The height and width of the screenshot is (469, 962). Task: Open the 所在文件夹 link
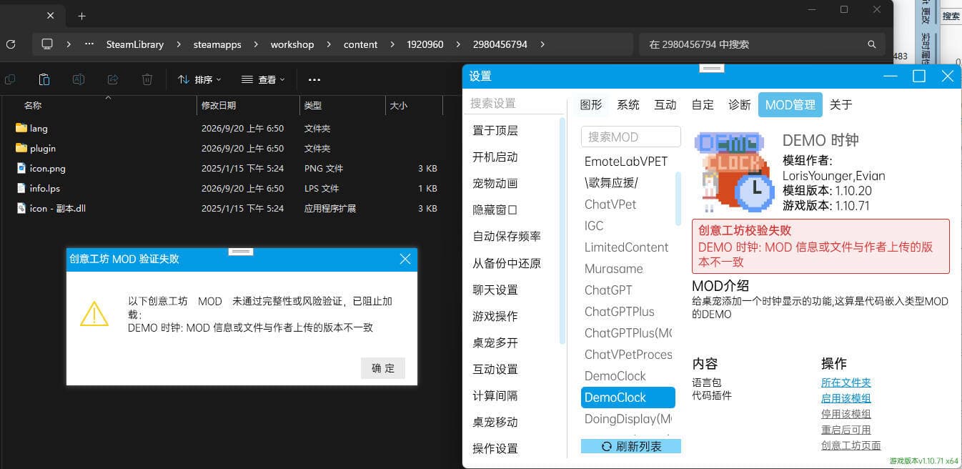(846, 382)
